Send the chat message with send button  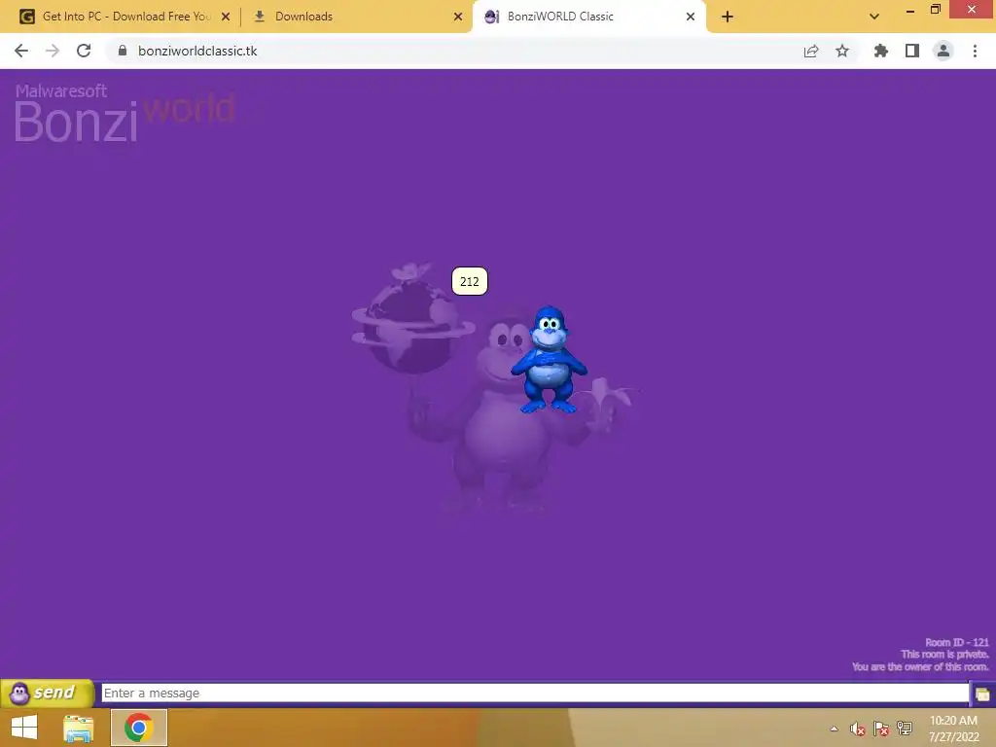tap(48, 693)
